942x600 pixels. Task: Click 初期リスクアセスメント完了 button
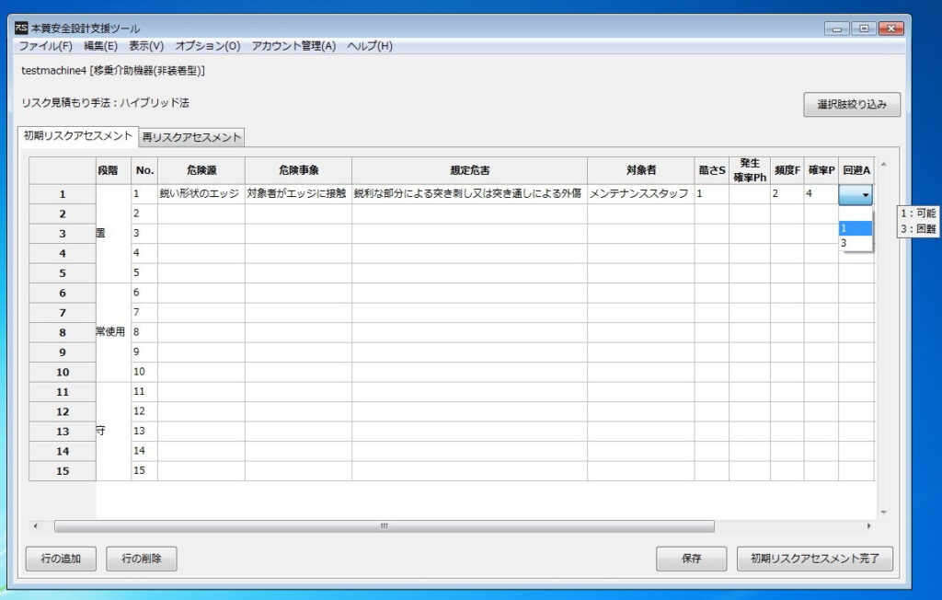[x=815, y=559]
